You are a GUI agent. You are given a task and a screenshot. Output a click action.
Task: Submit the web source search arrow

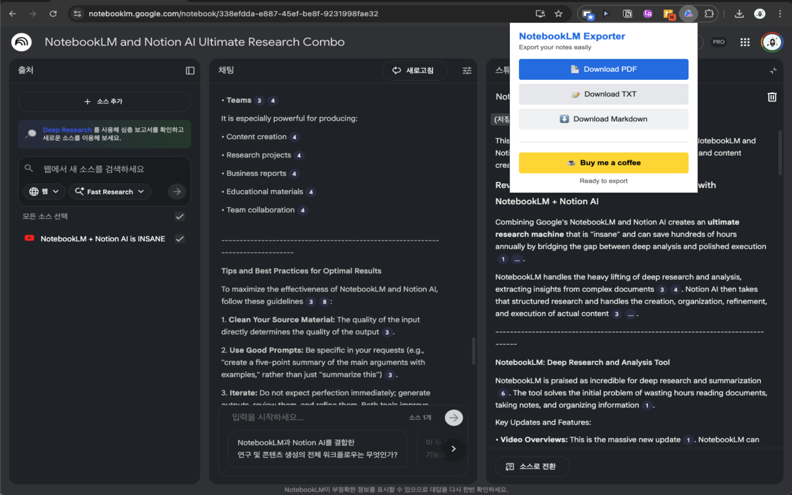coord(176,191)
